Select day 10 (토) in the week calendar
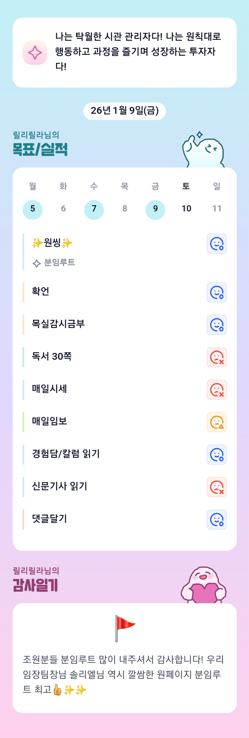Viewport: 249px width, 738px height. tap(186, 209)
